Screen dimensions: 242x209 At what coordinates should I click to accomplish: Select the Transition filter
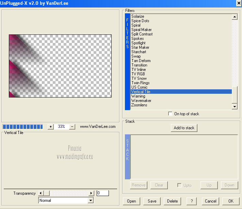tap(181, 65)
